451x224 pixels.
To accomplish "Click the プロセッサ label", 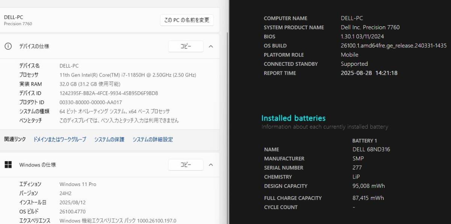I will tap(29, 75).
